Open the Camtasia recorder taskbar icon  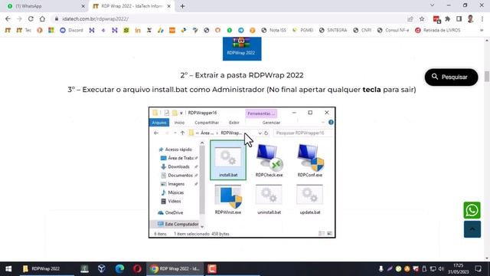coord(212,269)
